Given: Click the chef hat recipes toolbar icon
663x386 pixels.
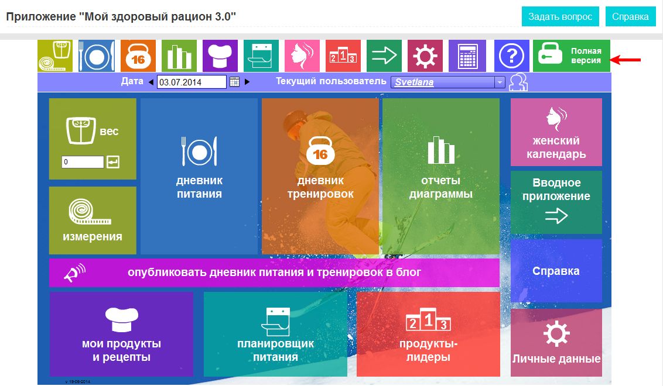Looking at the screenshot, I should coord(220,56).
